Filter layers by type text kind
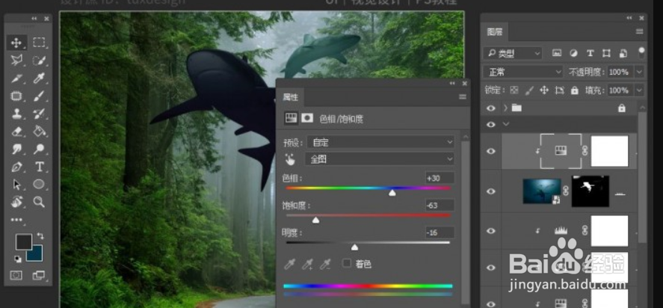The width and height of the screenshot is (663, 308). tap(590, 53)
